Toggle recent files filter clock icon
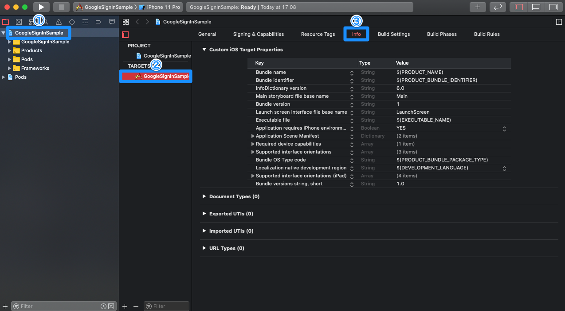This screenshot has width=565, height=311. (103, 306)
